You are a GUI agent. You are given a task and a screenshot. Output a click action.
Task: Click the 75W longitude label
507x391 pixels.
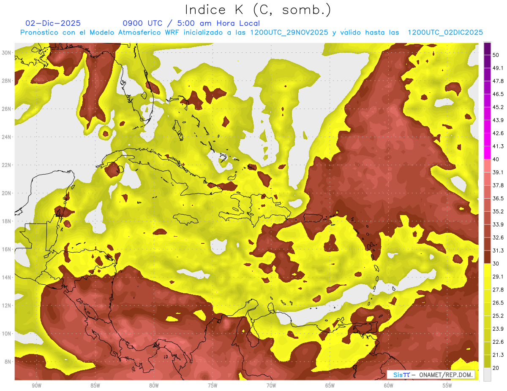[213, 386]
